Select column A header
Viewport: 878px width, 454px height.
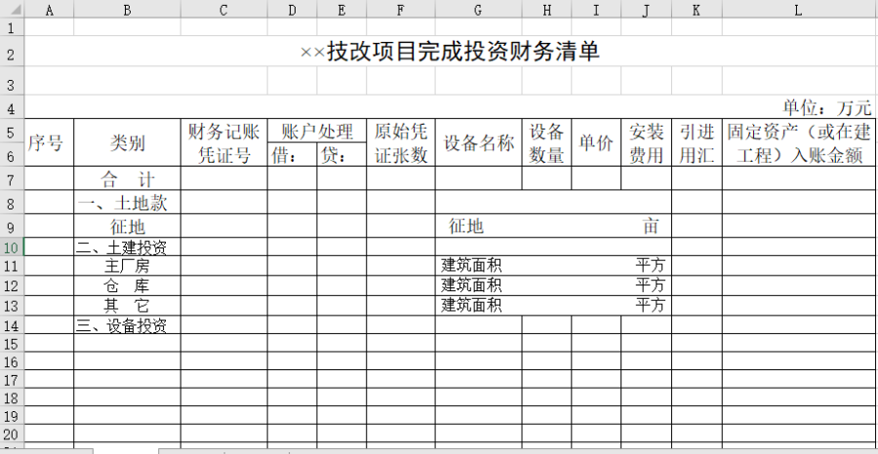[48, 10]
